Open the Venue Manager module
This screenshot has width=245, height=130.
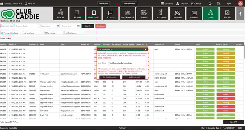click(x=127, y=14)
